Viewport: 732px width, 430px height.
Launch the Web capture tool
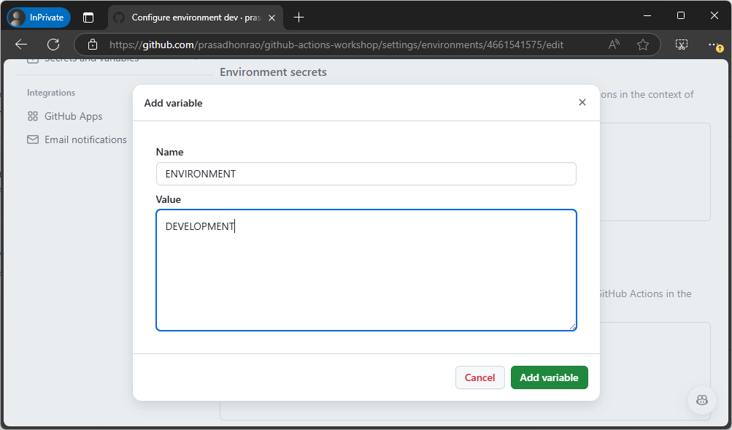click(x=681, y=44)
